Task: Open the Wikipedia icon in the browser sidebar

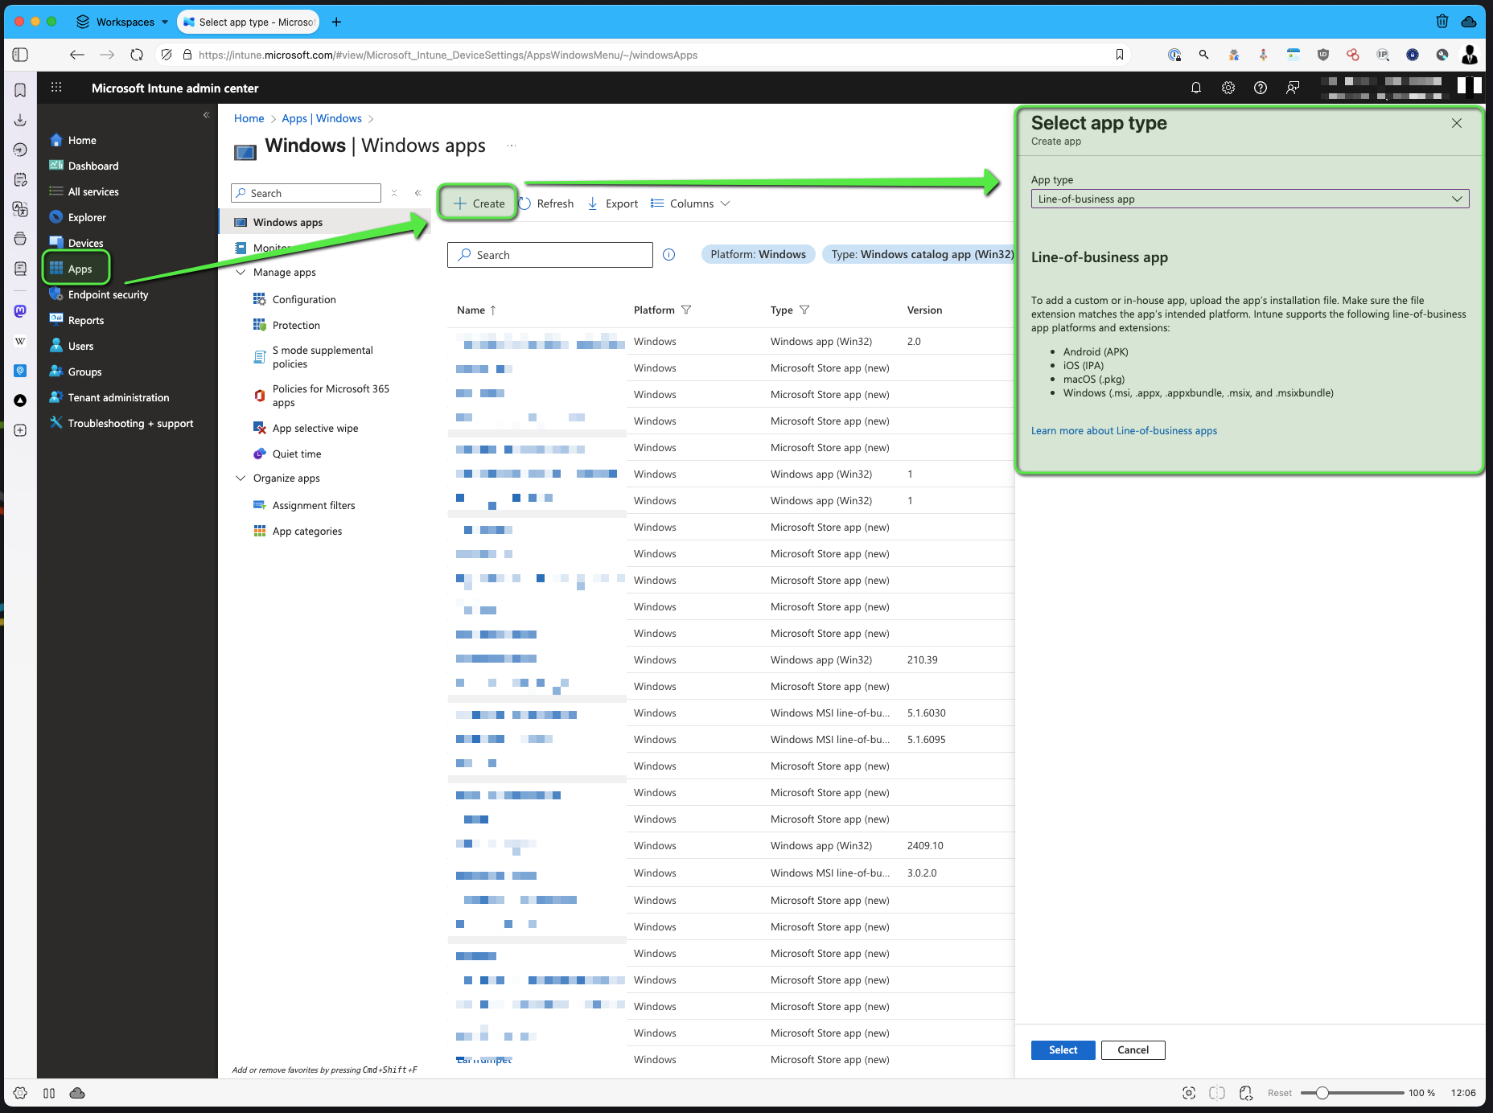Action: pyautogui.click(x=20, y=341)
